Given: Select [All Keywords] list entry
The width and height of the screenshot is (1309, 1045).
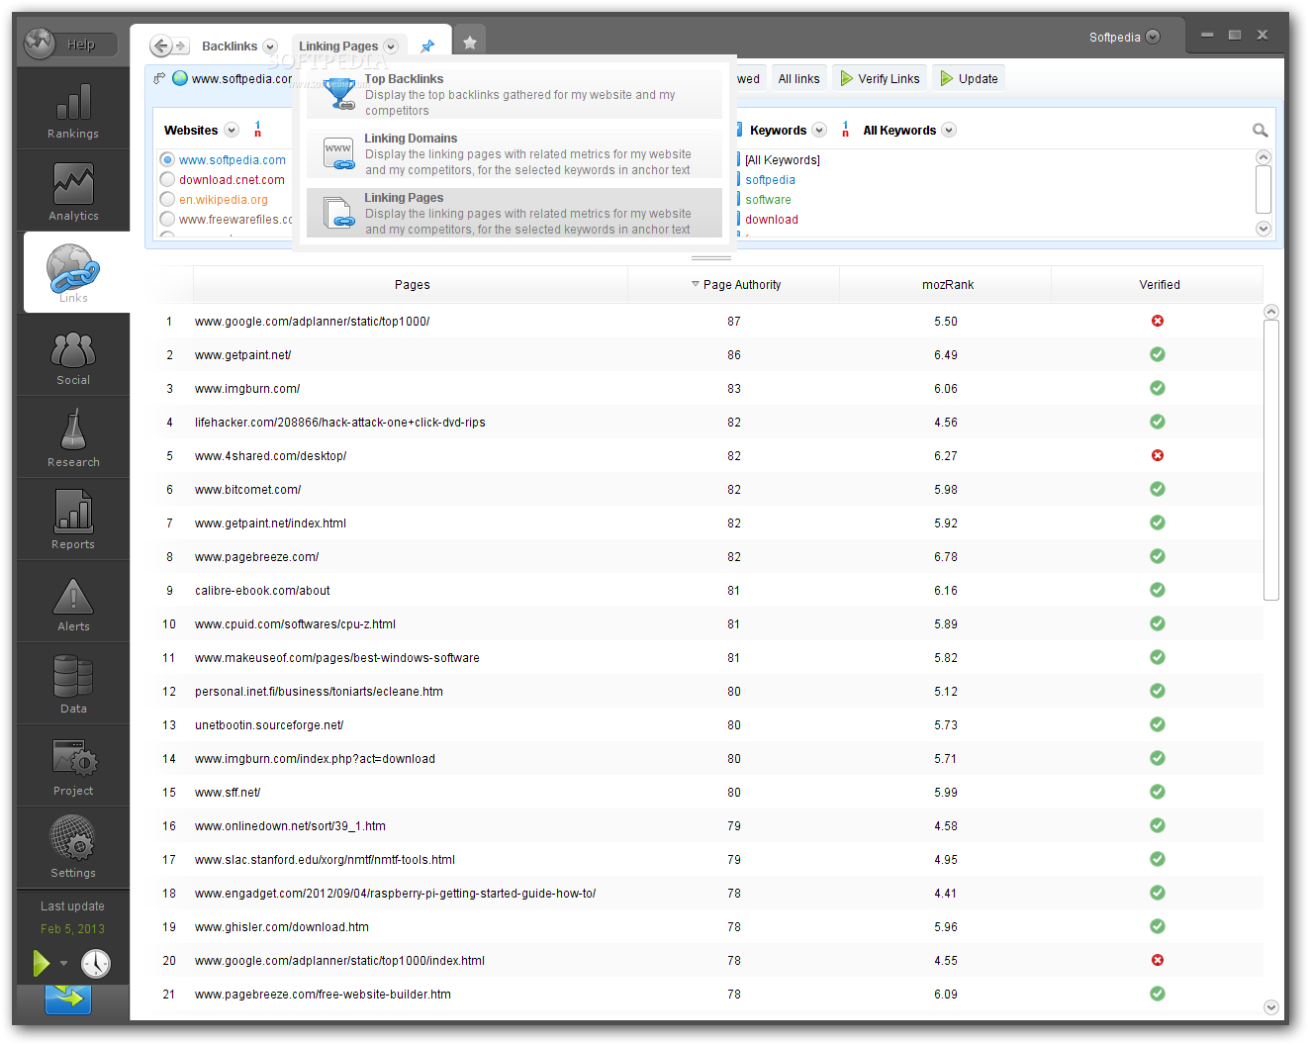Looking at the screenshot, I should pyautogui.click(x=782, y=159).
